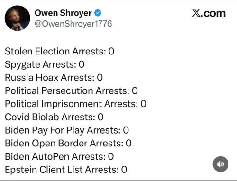Select the Political Persecution Arrests line
This screenshot has height=181, width=237.
(x=71, y=91)
